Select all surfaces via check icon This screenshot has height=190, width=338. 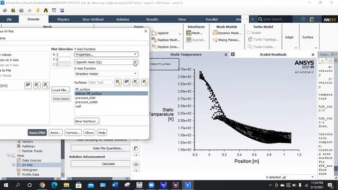click(x=136, y=82)
